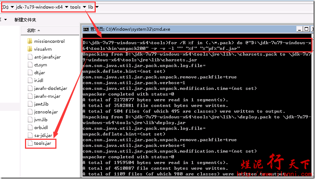Click the missioncontrol folder icon
Viewport: 315px width, 179px height.
pyautogui.click(x=30, y=41)
